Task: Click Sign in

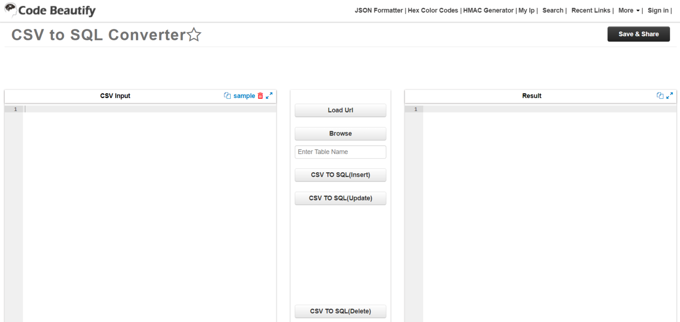Action: tap(658, 10)
